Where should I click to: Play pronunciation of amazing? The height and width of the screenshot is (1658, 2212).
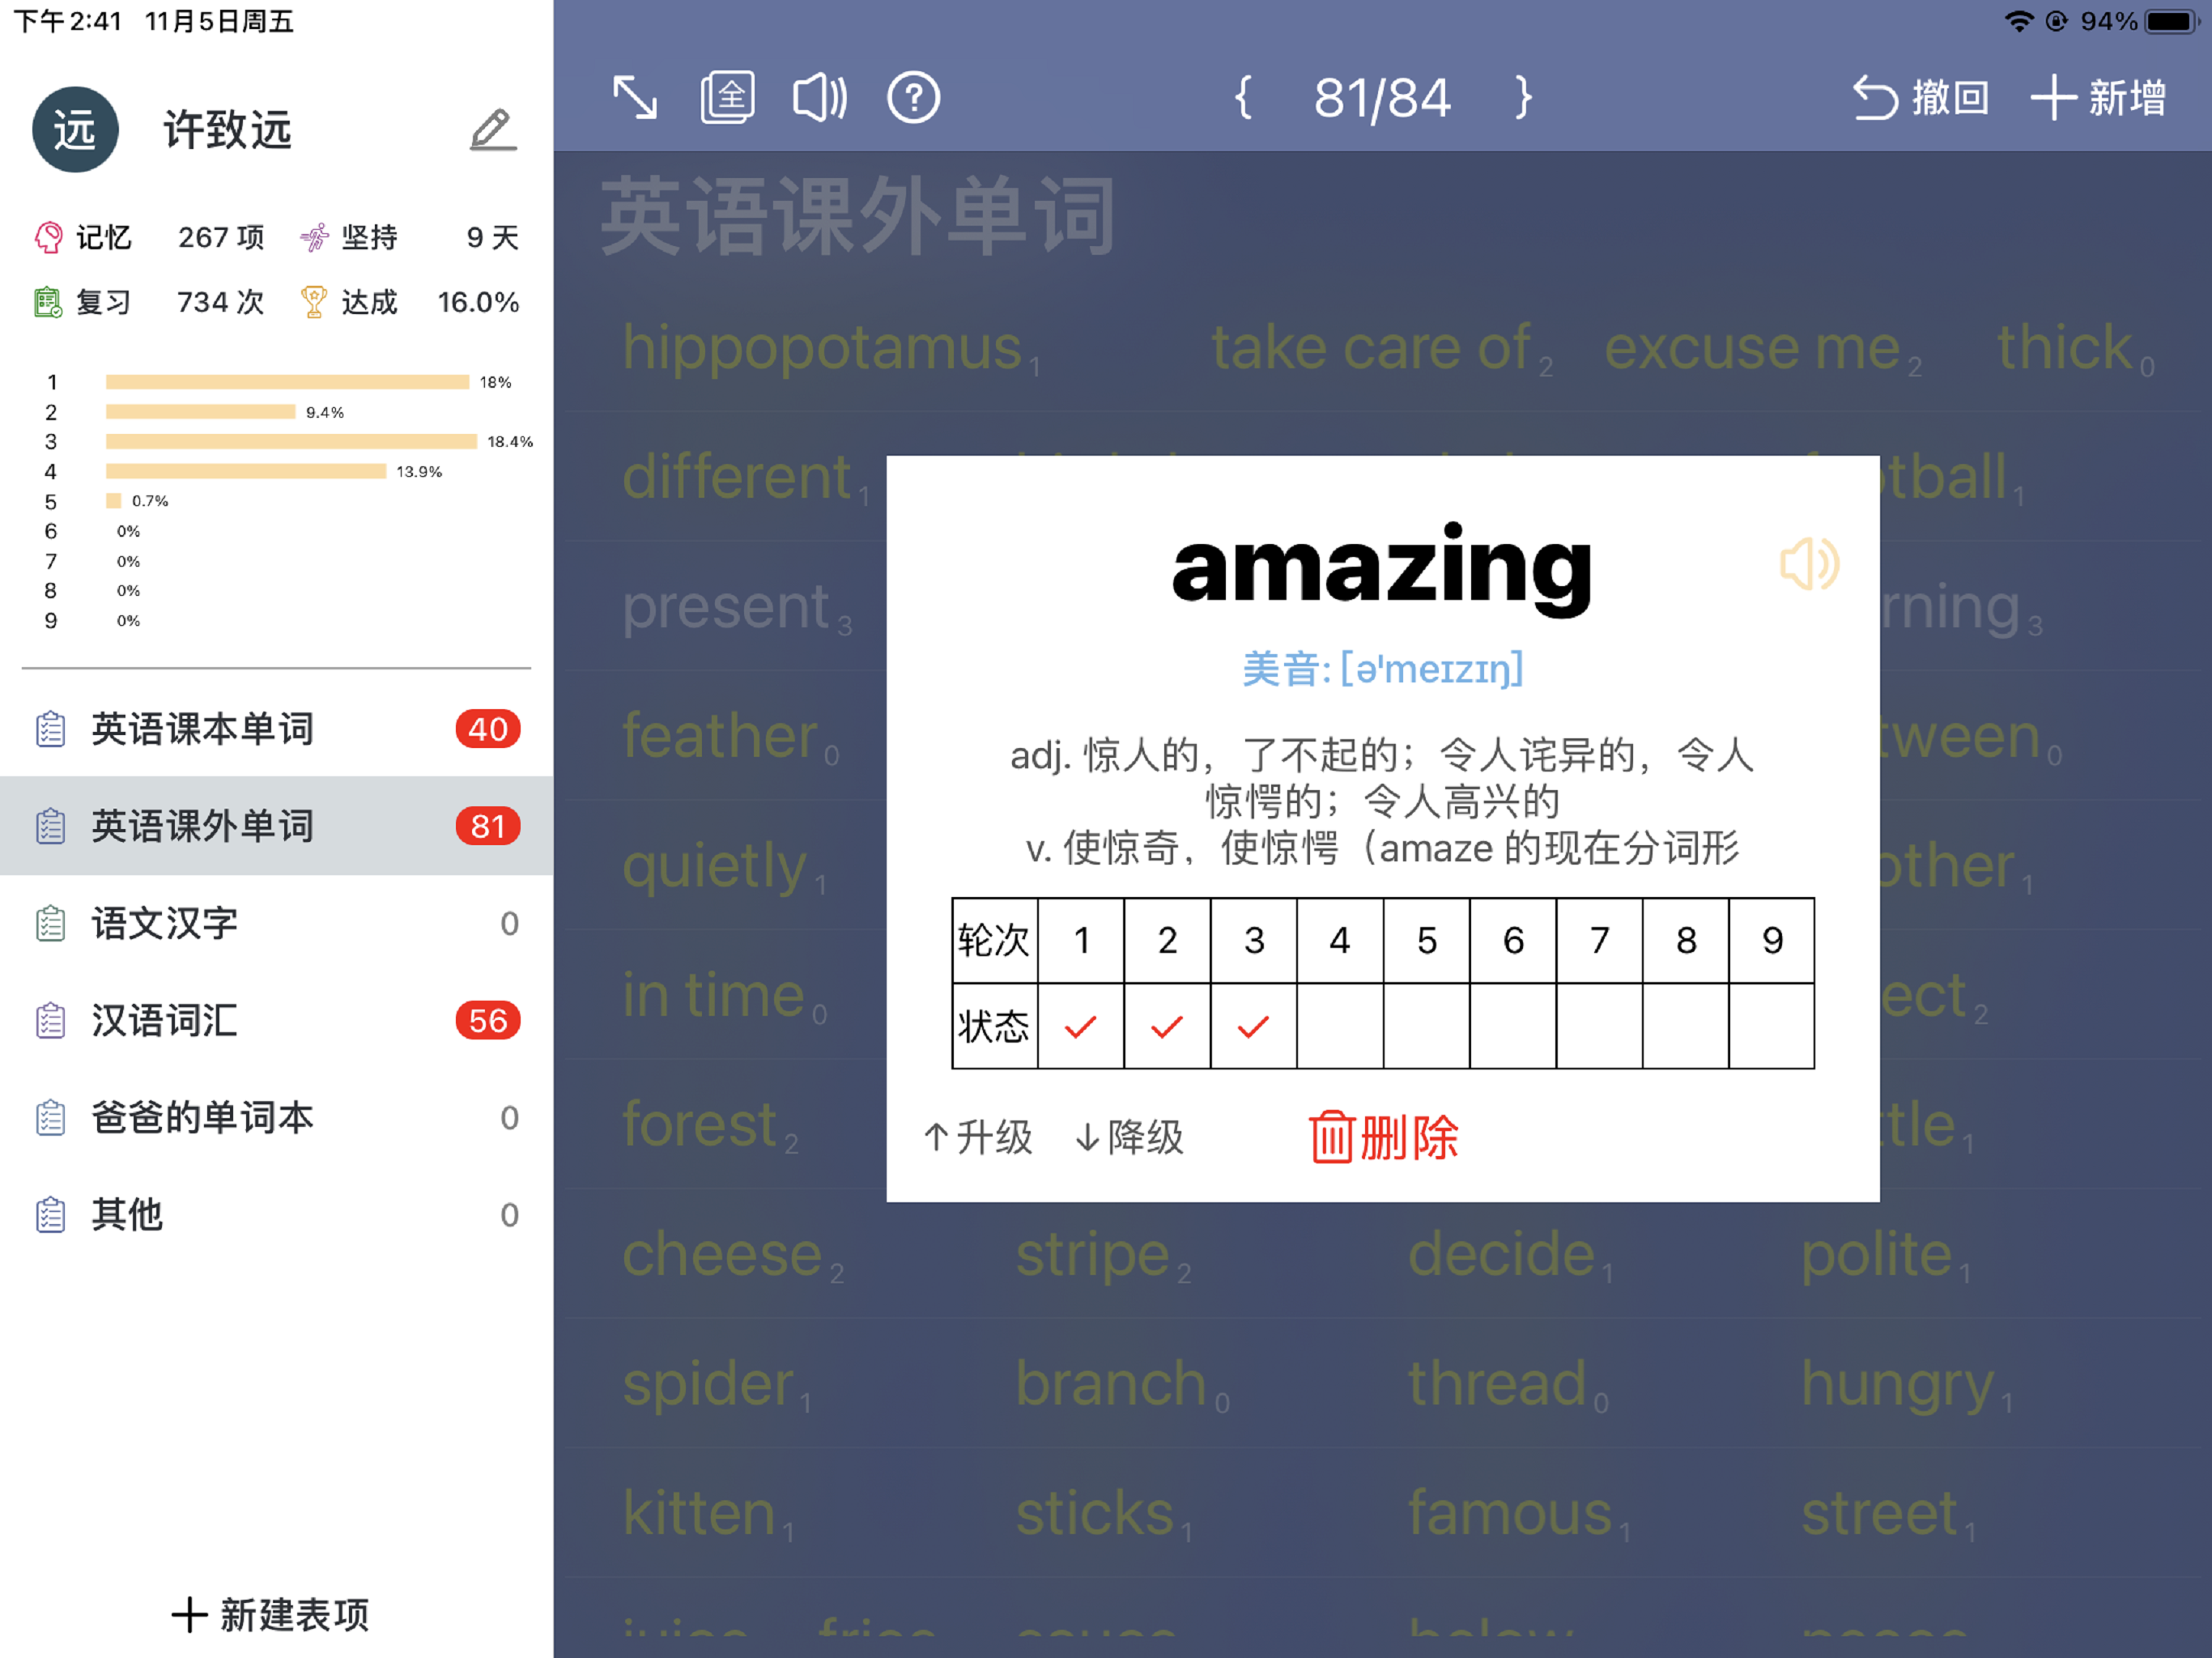click(x=1809, y=565)
